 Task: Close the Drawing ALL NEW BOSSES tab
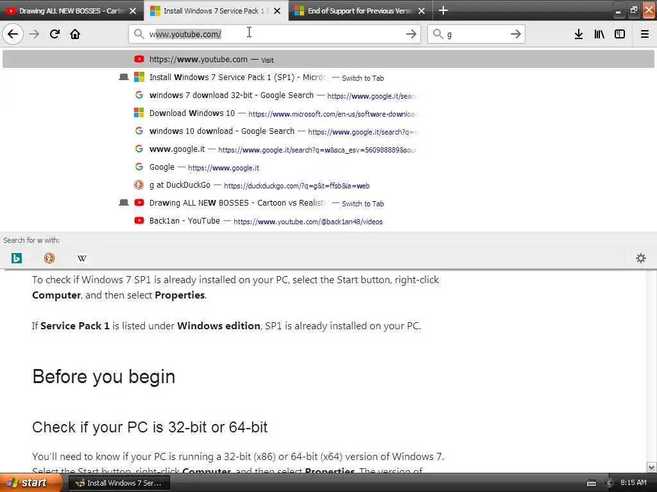point(133,11)
